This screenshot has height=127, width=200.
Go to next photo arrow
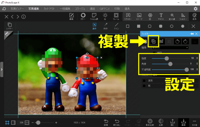point(18,17)
